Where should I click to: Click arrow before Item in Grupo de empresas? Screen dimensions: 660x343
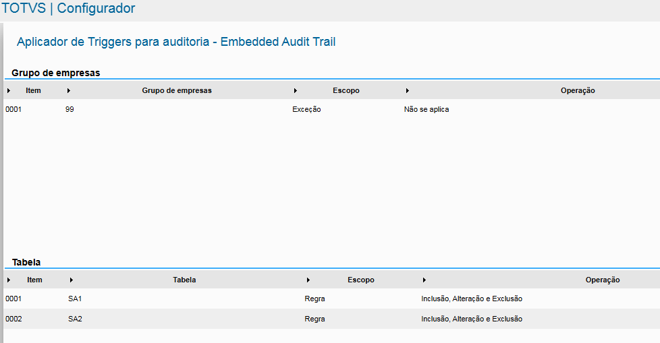(8, 90)
